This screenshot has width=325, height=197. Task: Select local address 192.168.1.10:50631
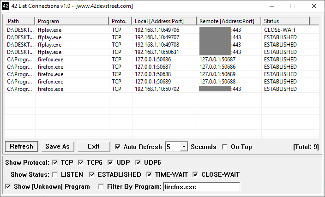click(157, 52)
